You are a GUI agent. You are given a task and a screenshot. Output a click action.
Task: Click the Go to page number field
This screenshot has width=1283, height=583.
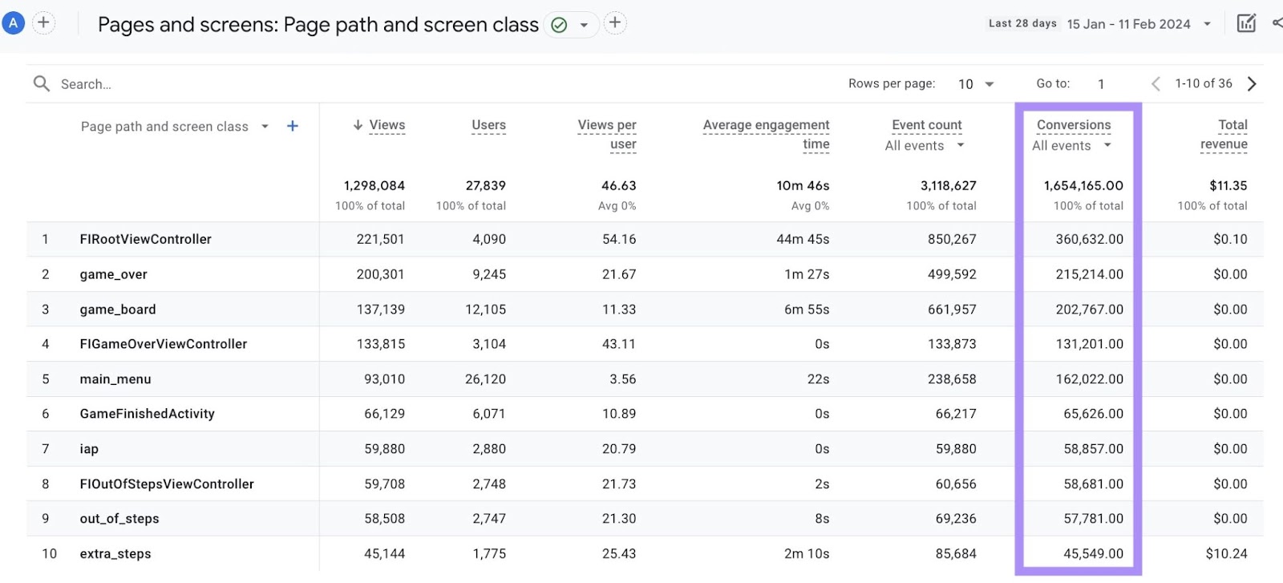(x=1101, y=83)
